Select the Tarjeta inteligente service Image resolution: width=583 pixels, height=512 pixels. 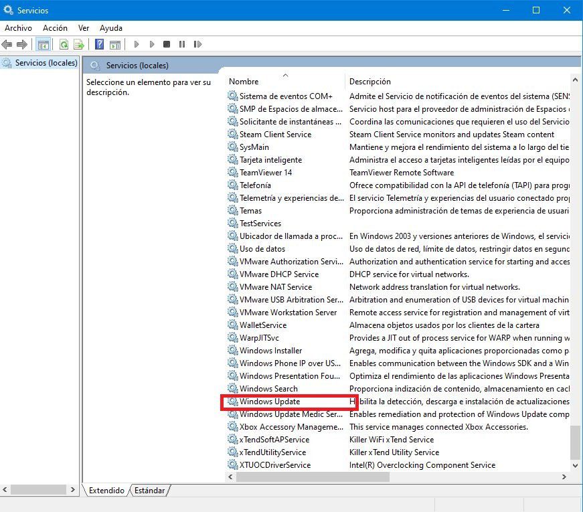(398, 159)
